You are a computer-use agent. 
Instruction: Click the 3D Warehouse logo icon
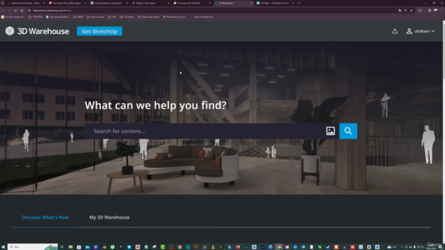tap(10, 31)
